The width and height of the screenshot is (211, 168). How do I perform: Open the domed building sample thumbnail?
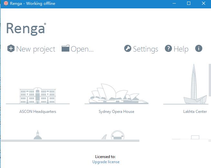tap(38, 135)
